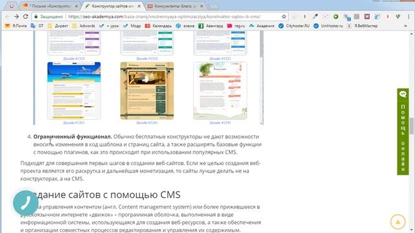Open the елама bookmark

pos(185,26)
